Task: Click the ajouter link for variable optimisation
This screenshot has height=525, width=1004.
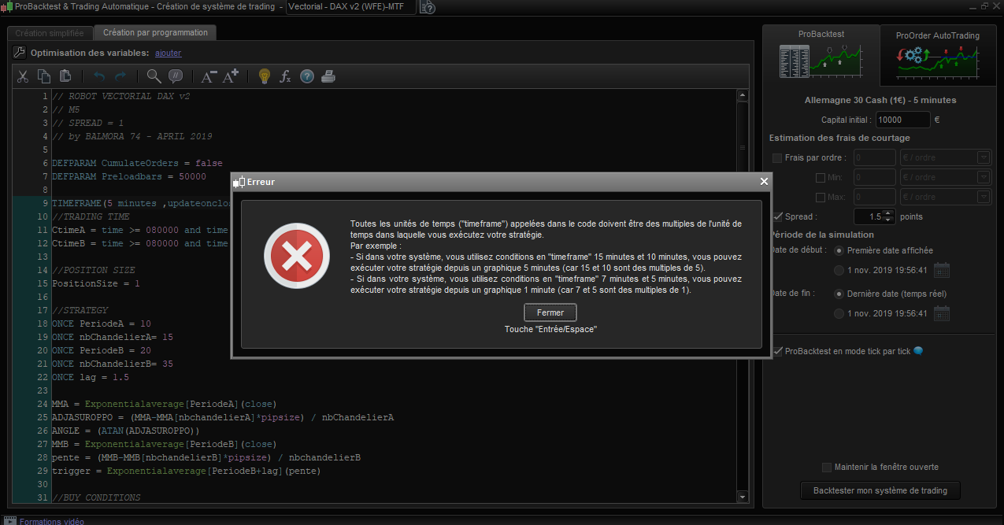Action: pyautogui.click(x=169, y=53)
